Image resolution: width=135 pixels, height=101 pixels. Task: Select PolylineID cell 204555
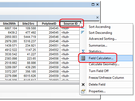tap(49, 54)
